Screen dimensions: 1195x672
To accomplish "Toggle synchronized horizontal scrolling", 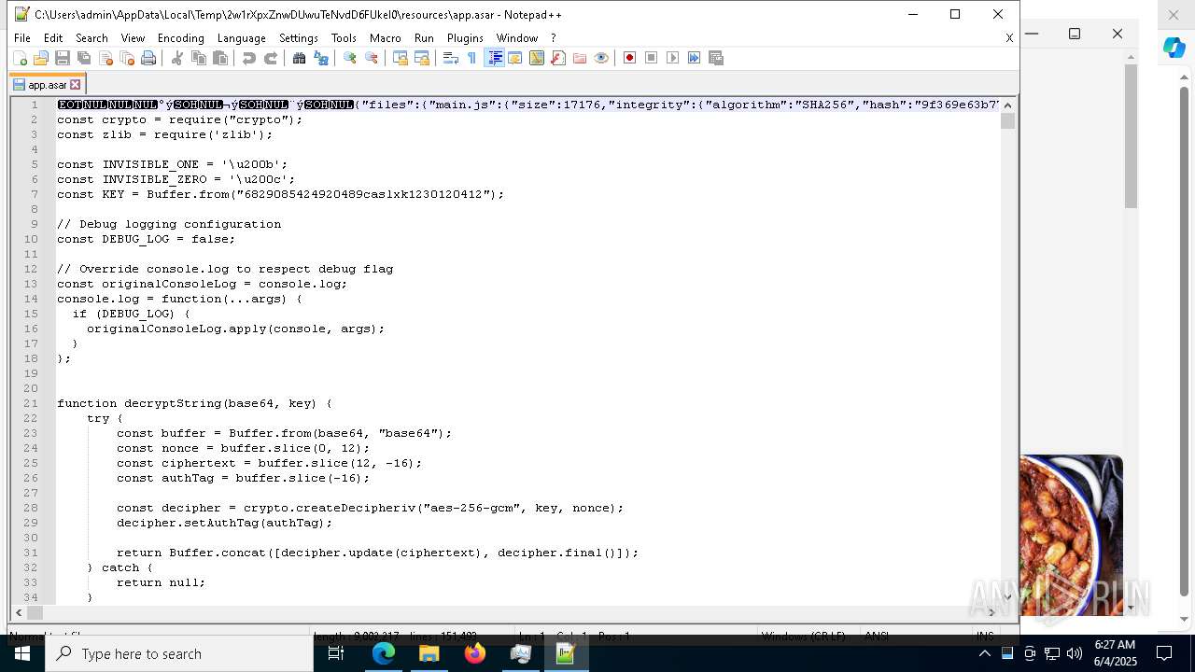I will [421, 58].
